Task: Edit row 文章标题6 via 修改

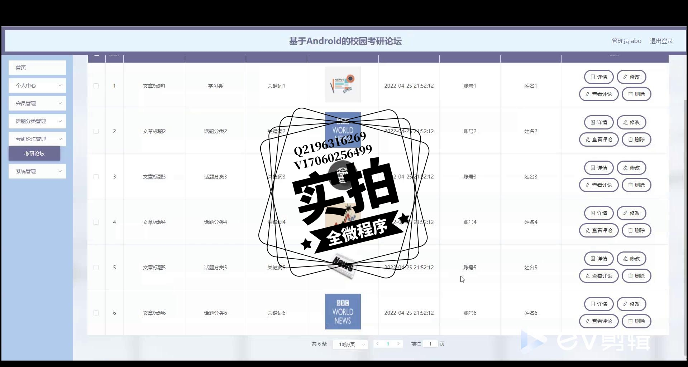Action: point(631,304)
